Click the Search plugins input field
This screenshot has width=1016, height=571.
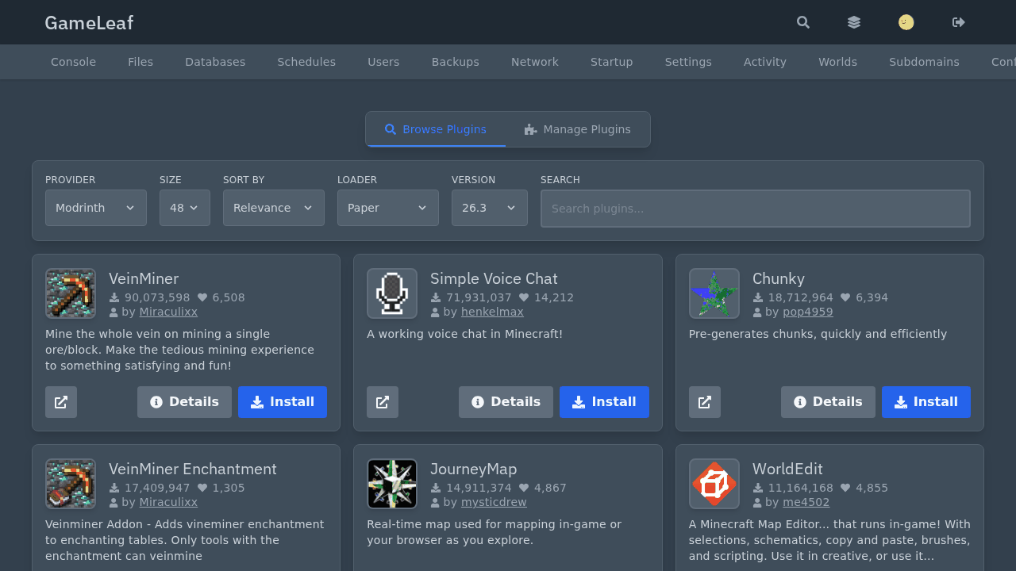click(x=756, y=209)
